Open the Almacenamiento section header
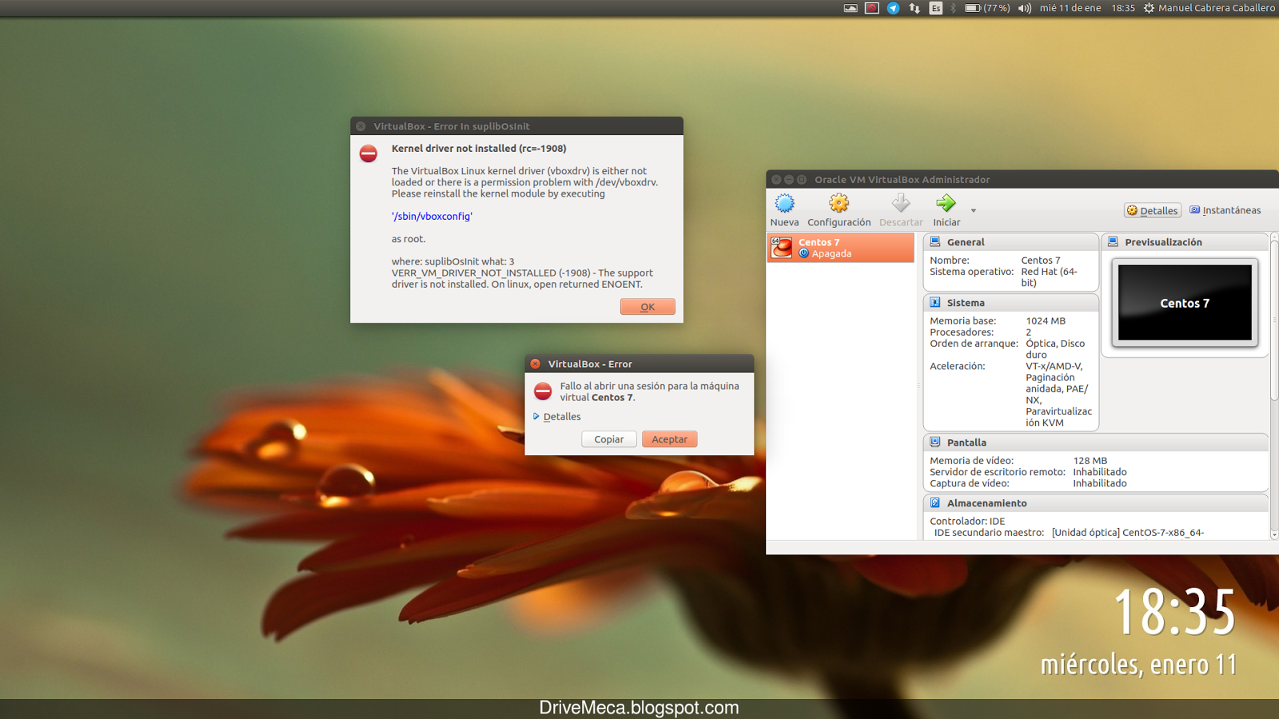The width and height of the screenshot is (1279, 719). [1096, 503]
